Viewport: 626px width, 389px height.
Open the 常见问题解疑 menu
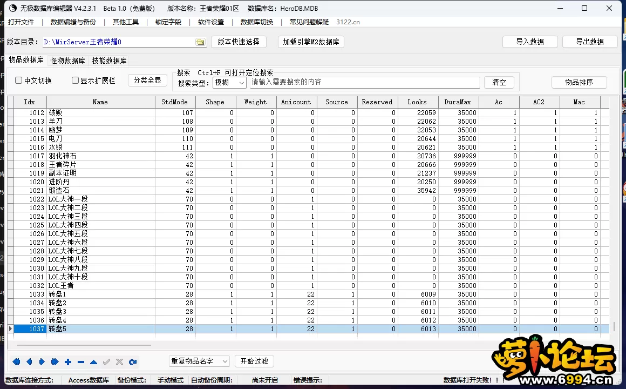(x=309, y=22)
